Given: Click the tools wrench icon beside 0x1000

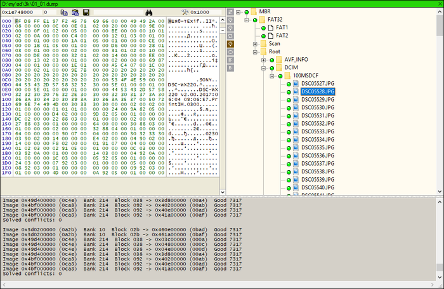Looking at the screenshot, I should [186, 12].
